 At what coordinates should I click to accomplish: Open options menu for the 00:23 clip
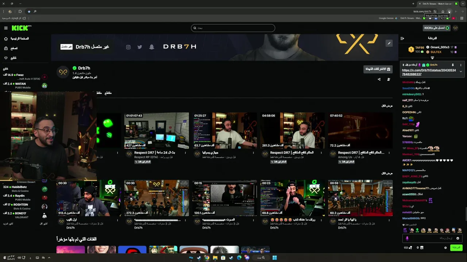(321, 220)
